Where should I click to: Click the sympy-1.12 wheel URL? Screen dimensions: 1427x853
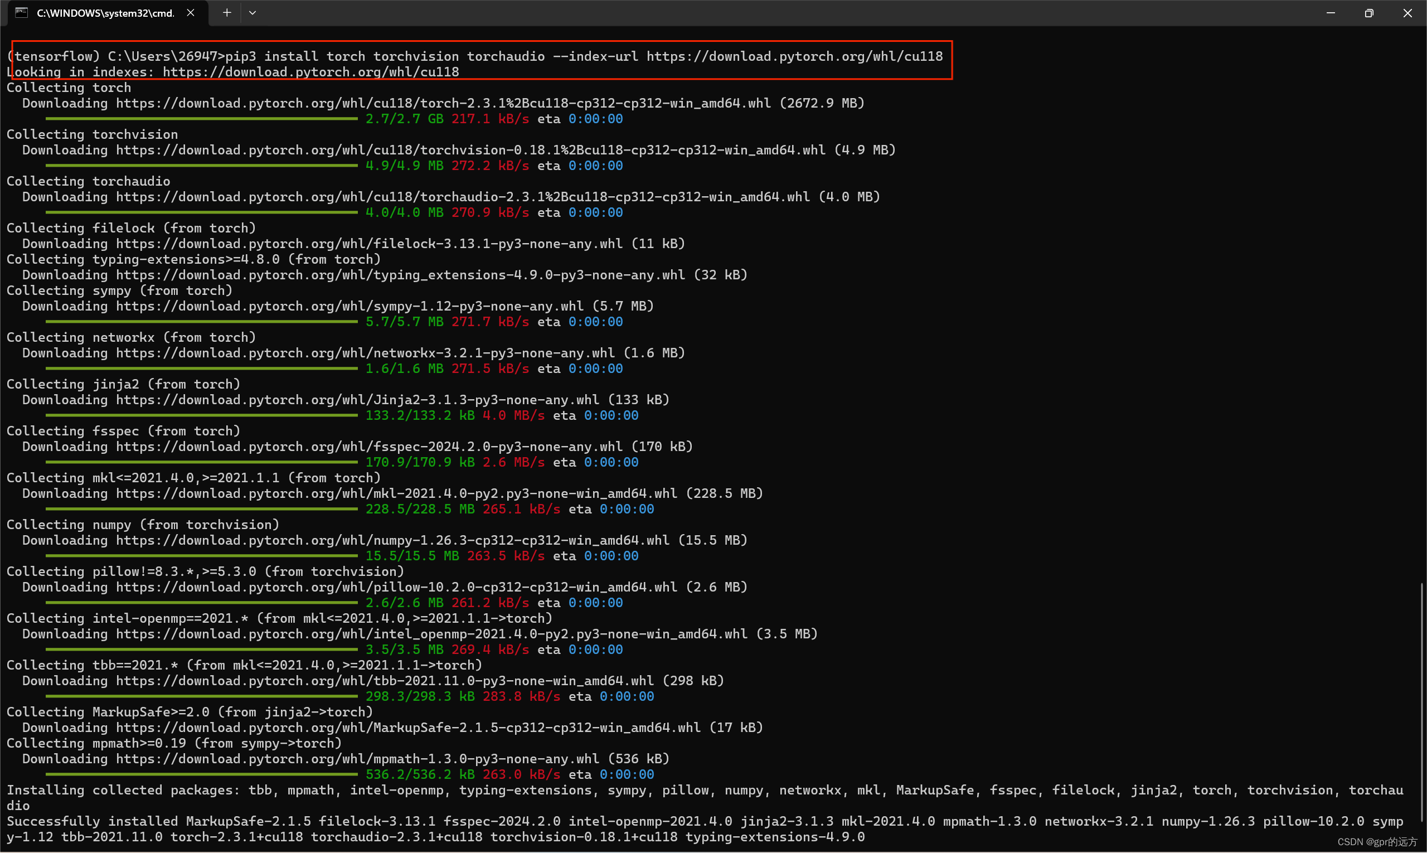350,306
